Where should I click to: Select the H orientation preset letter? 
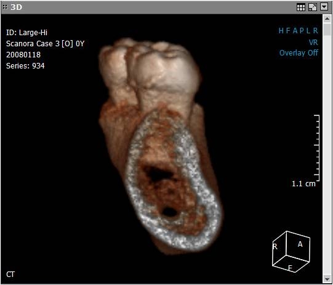pyautogui.click(x=281, y=31)
